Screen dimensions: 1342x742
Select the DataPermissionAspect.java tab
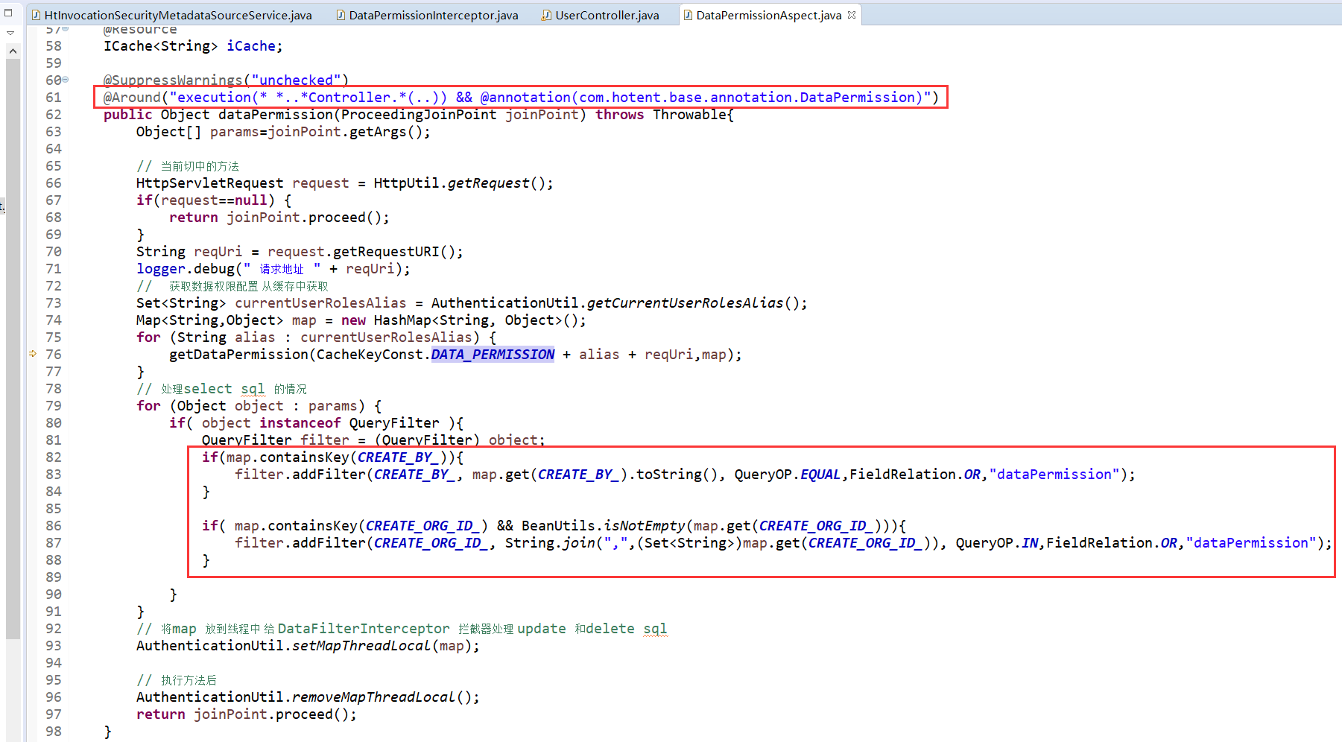(769, 15)
